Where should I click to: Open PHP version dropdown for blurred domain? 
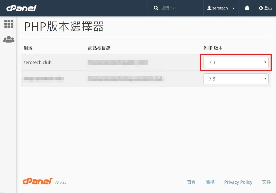coord(236,79)
